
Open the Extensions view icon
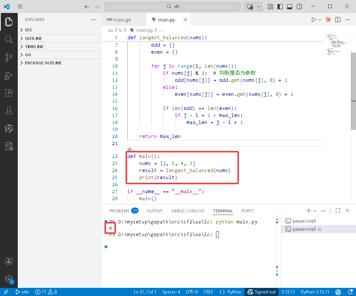(9, 93)
